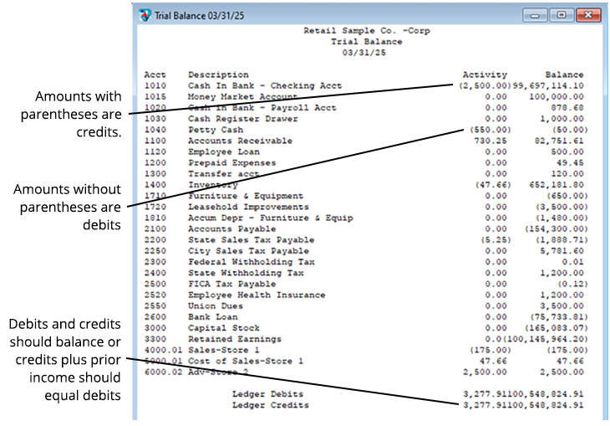Close the Trial Balance report window

[x=588, y=15]
